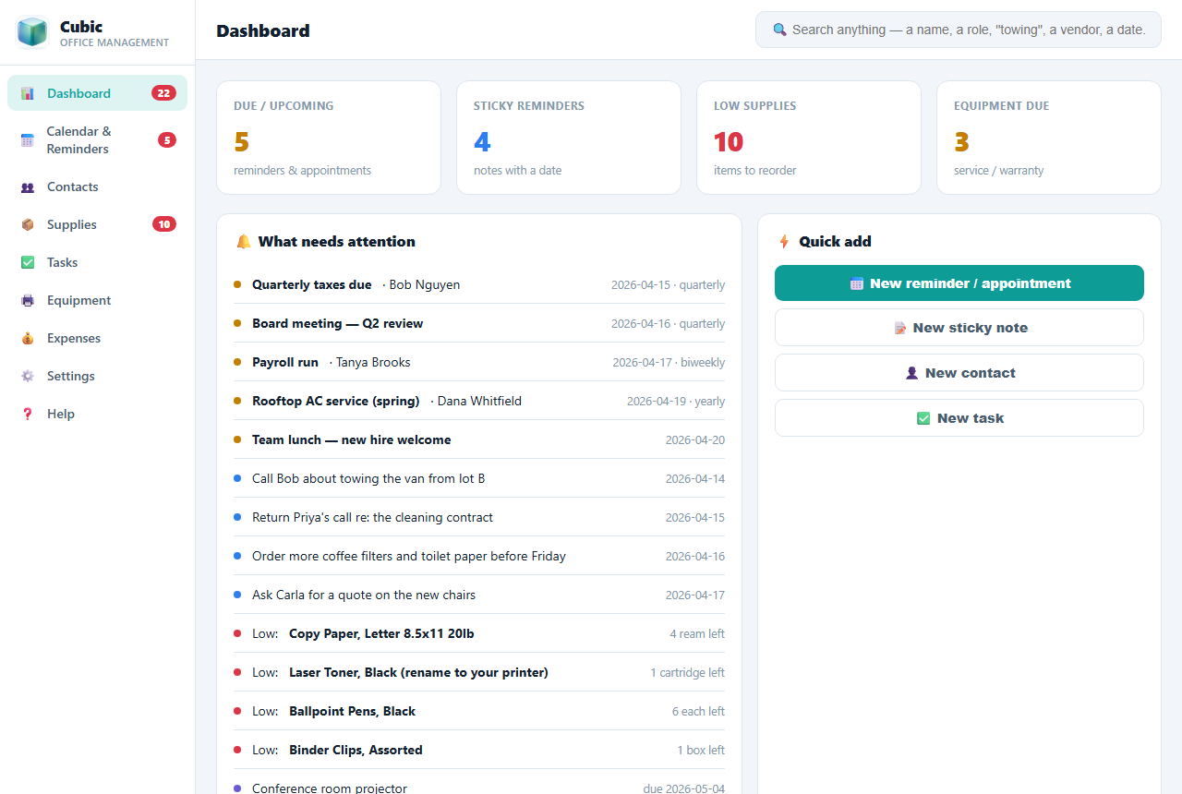Go to Calendar & Reminders
This screenshot has width=1182, height=794.
97,140
